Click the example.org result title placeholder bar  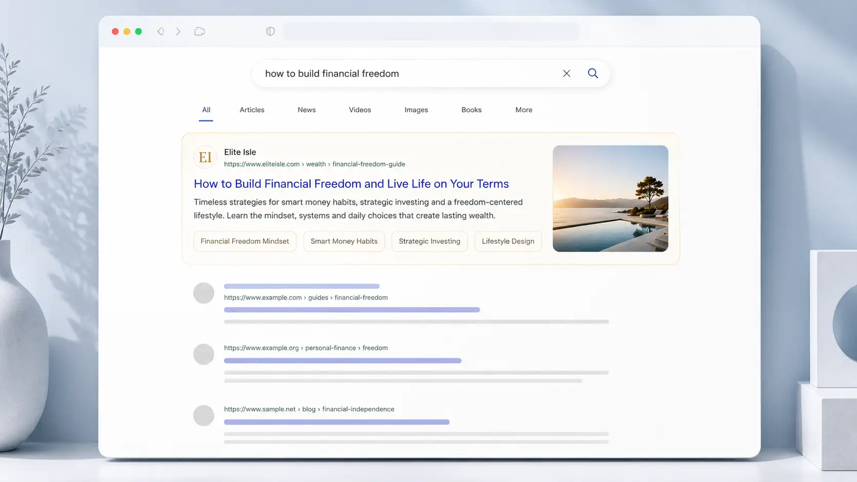click(342, 361)
